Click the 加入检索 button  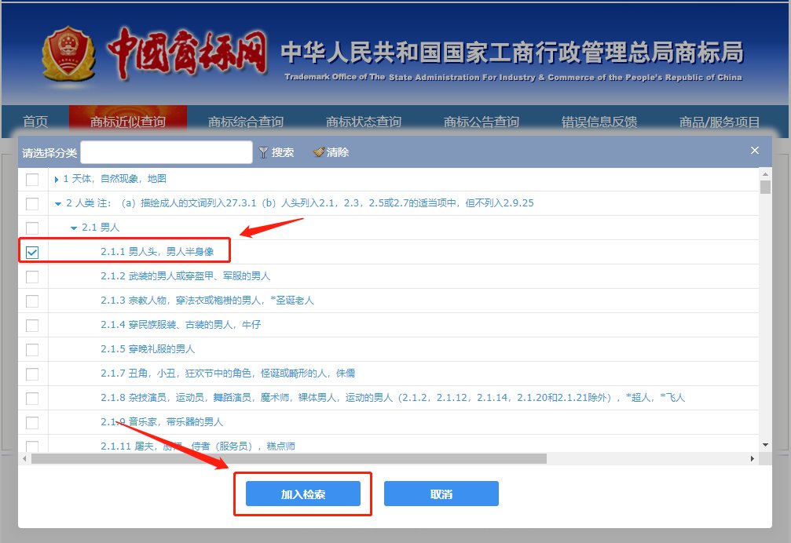304,494
